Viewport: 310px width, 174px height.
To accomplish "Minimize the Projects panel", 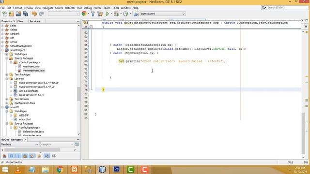I will (78, 21).
